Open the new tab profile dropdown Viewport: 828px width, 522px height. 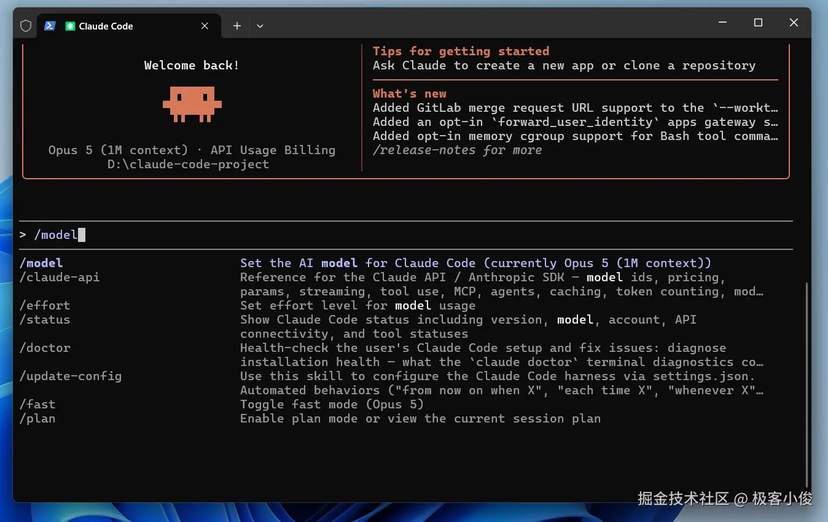pos(260,26)
